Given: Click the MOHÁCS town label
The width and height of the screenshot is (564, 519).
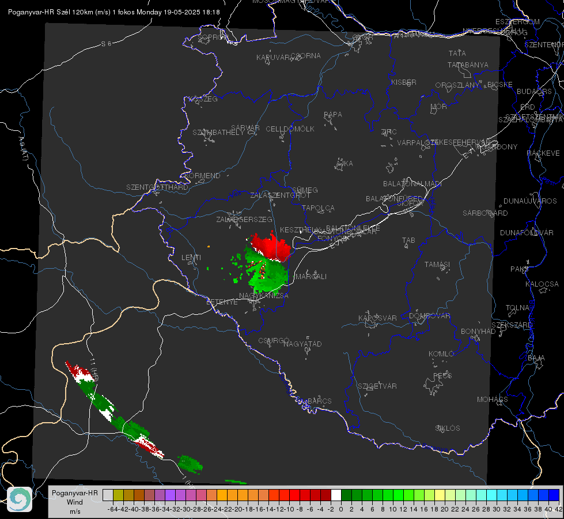Looking at the screenshot, I should click(x=493, y=400).
